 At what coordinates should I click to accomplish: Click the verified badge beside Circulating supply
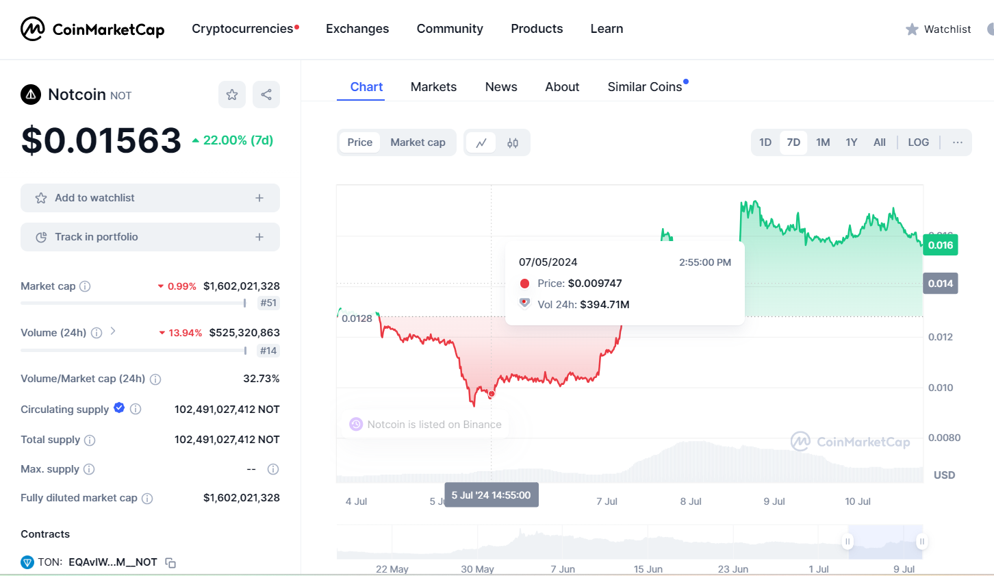tap(119, 408)
